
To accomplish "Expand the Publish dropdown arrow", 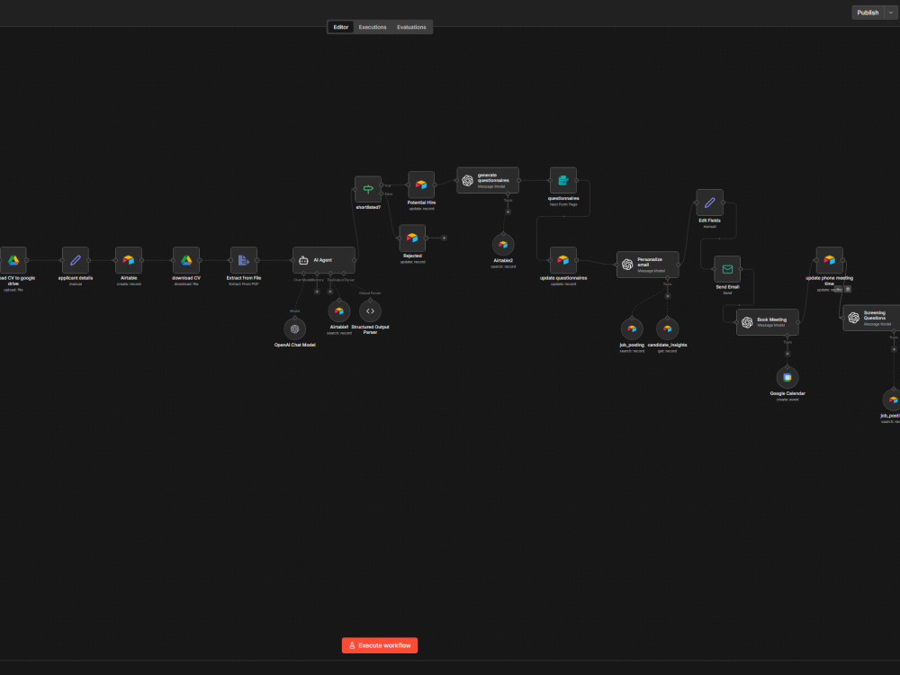I will 891,13.
